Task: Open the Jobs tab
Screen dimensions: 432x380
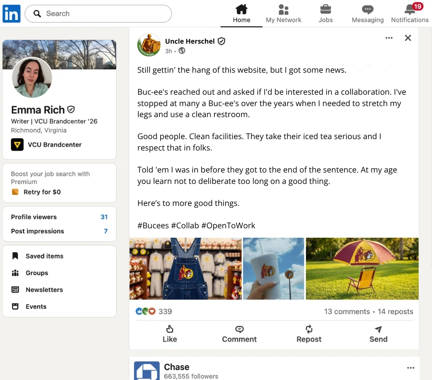Action: click(x=326, y=13)
